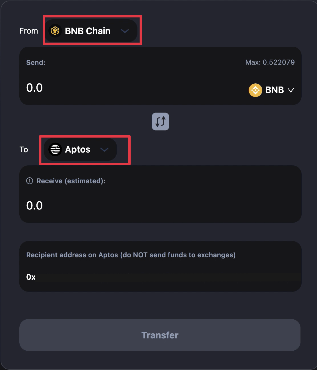Click the "Send:" label
This screenshot has width=317, height=370.
click(x=36, y=63)
